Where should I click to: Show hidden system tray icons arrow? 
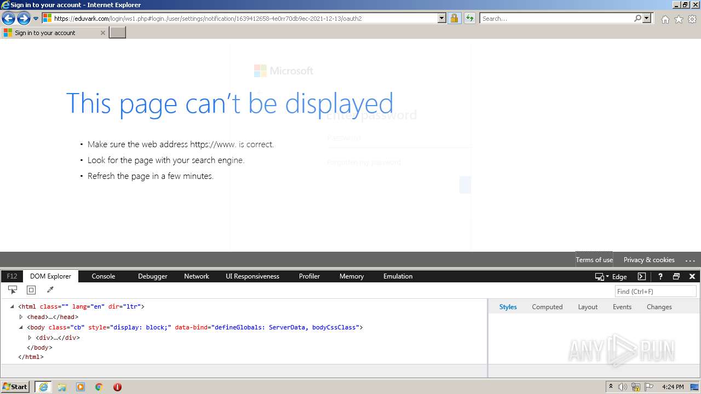coord(611,387)
